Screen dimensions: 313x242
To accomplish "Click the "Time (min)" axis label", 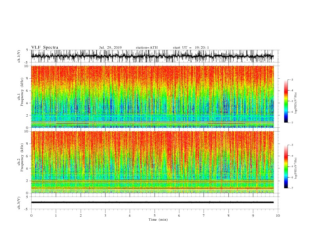I will (x=158, y=219).
